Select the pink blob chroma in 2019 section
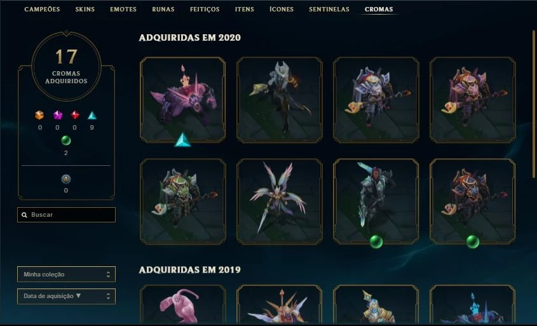 coord(183,304)
